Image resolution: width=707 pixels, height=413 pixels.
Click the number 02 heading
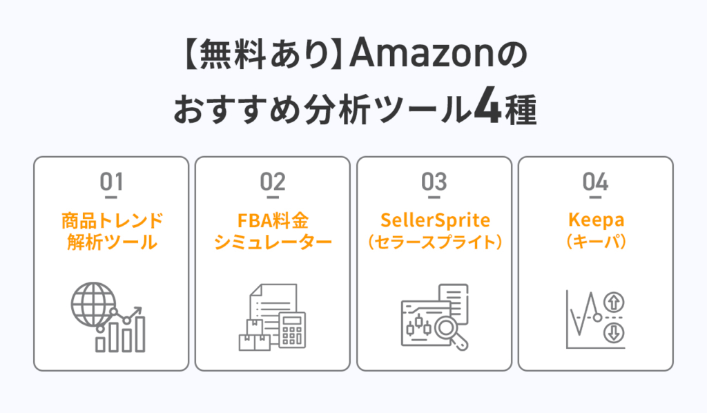click(273, 182)
